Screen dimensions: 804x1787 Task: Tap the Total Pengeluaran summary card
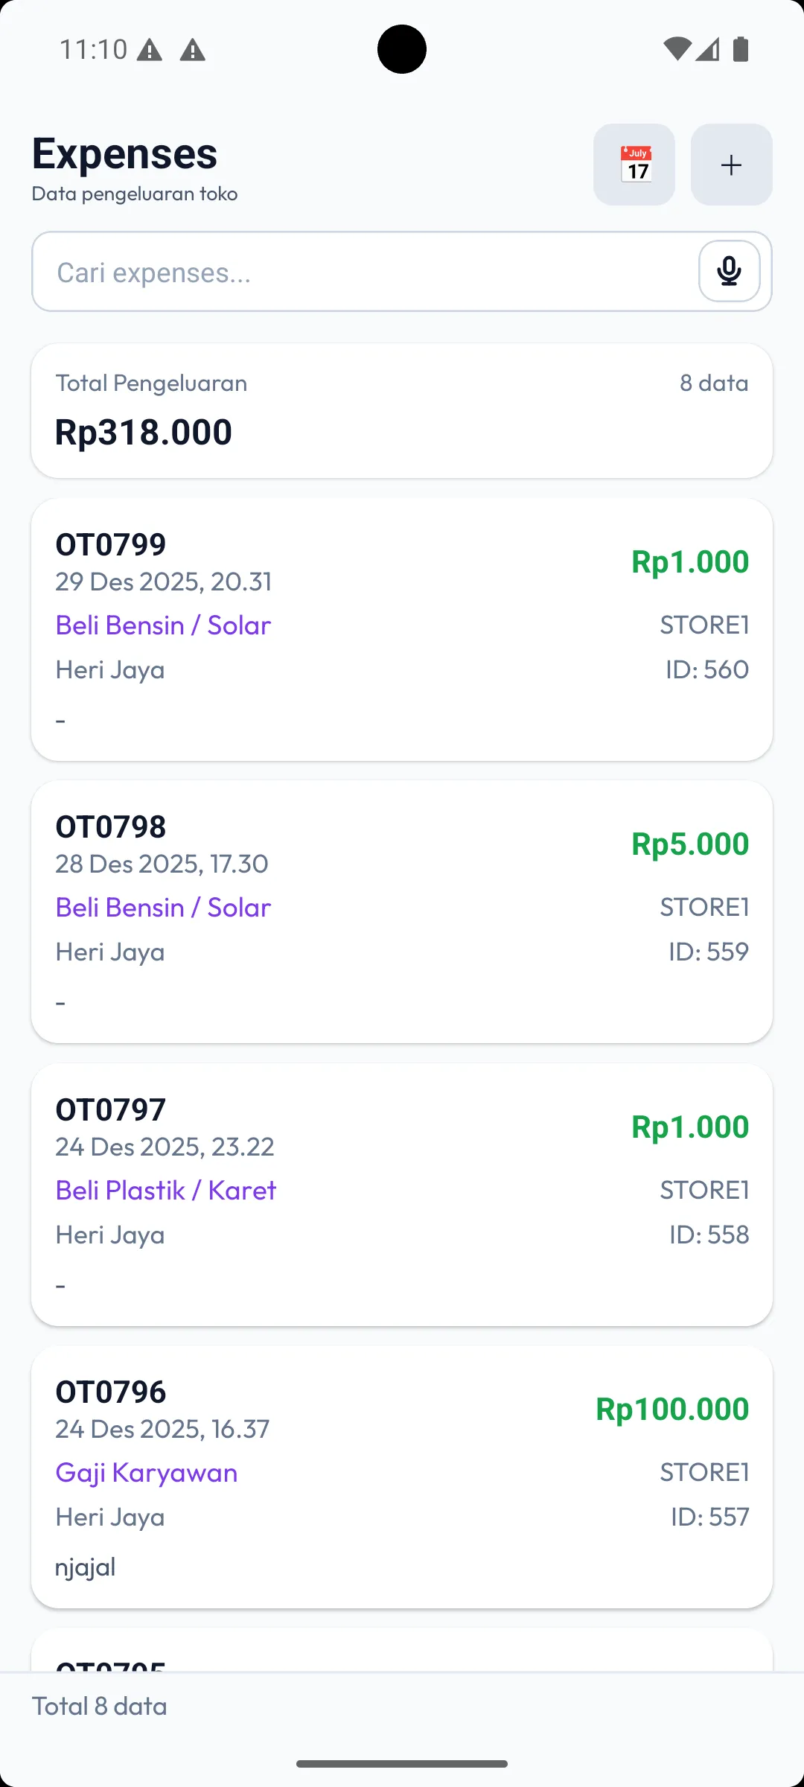[402, 411]
